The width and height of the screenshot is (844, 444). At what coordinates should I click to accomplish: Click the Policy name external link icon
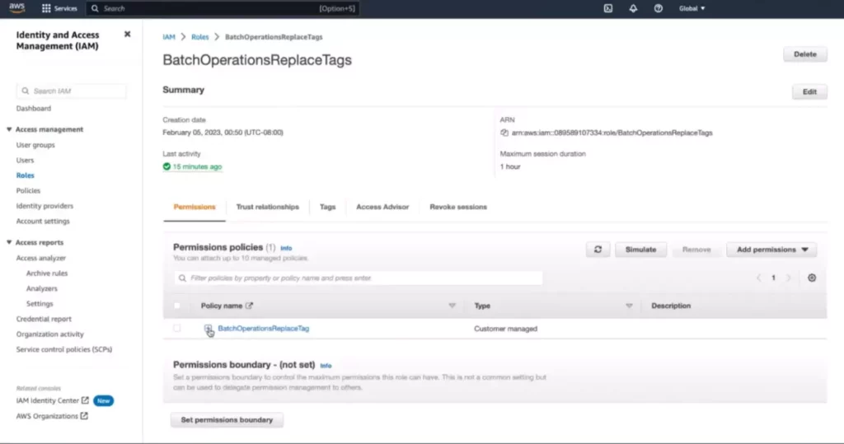tap(249, 306)
